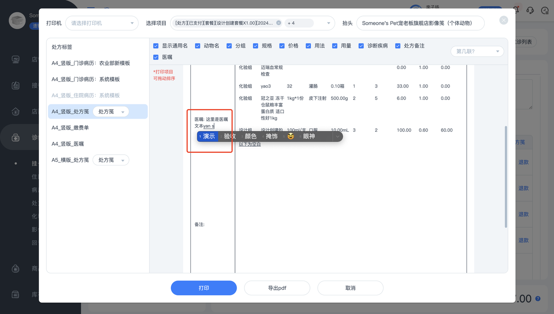Choose IME candidate 验收
Image resolution: width=554 pixels, height=314 pixels.
point(230,136)
